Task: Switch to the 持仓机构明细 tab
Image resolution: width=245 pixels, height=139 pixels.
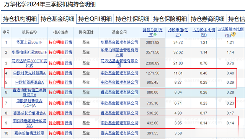Action: [x=20, y=19]
